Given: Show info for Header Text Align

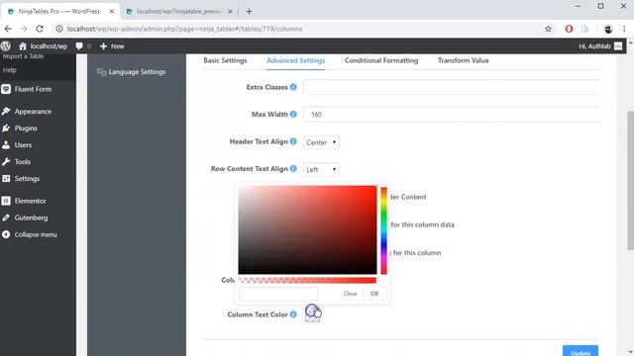Looking at the screenshot, I should tap(293, 141).
